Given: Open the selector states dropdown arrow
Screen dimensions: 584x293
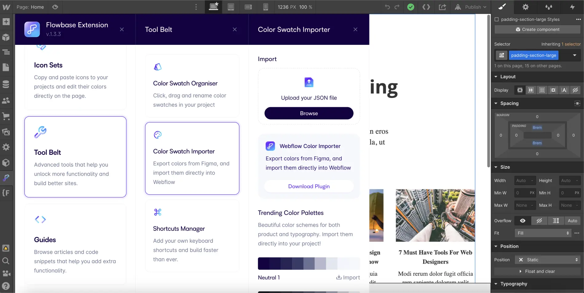Looking at the screenshot, I should (574, 55).
